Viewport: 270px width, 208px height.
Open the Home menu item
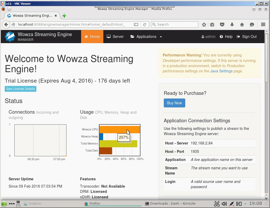(x=92, y=37)
